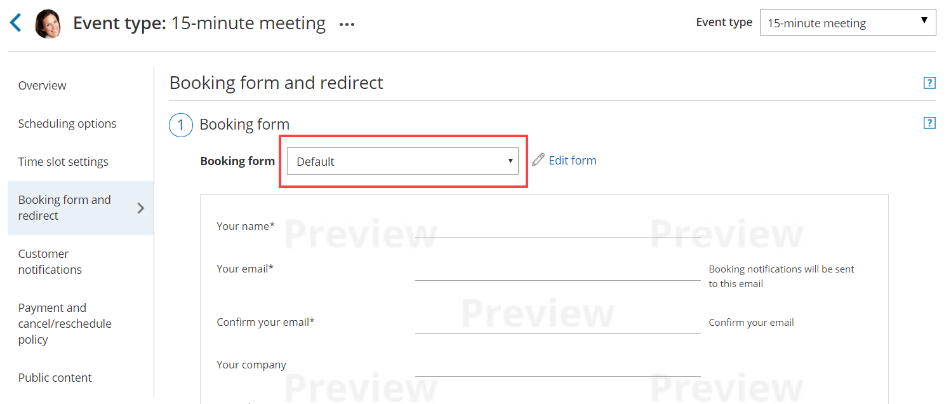Expand the Booking form Default dropdown
This screenshot has width=951, height=404.
point(402,161)
